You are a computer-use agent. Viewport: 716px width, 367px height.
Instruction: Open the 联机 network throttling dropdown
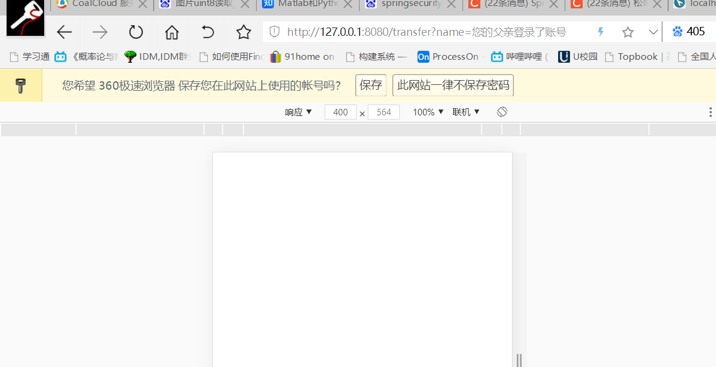coord(466,112)
